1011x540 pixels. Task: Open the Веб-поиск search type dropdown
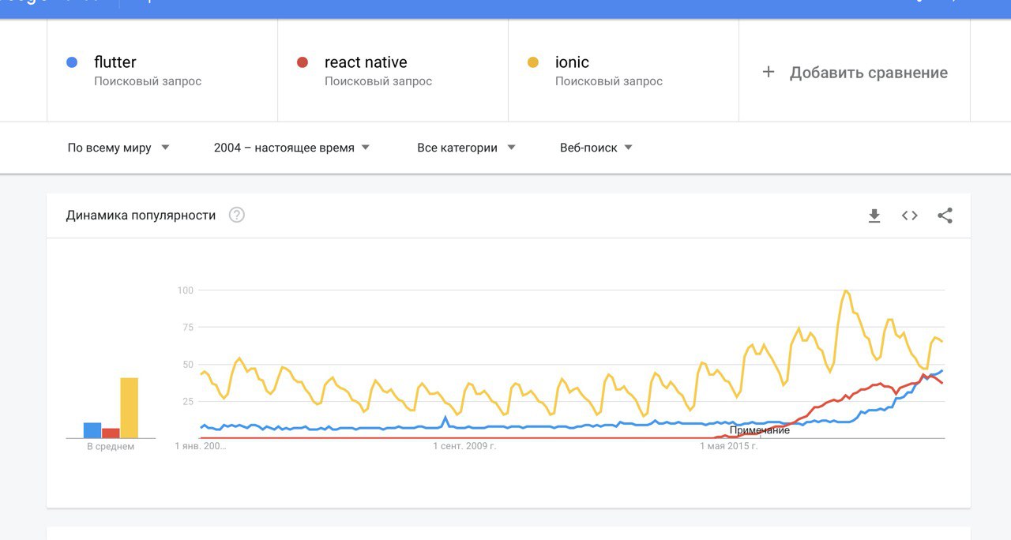[596, 148]
